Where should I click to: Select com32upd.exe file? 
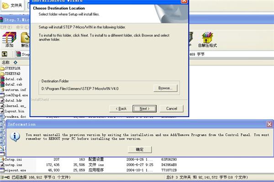14,95
